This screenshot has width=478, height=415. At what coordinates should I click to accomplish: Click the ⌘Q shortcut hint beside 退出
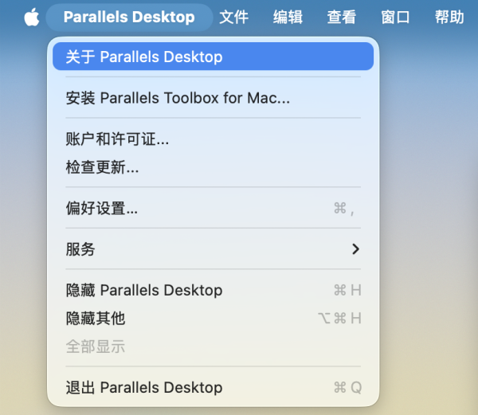coord(347,387)
